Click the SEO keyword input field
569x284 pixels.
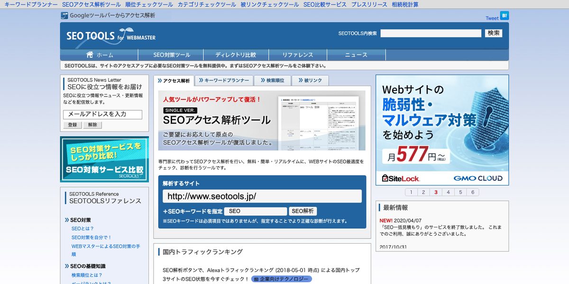(256, 212)
